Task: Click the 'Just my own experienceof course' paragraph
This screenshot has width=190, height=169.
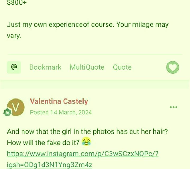Action: pyautogui.click(x=88, y=30)
